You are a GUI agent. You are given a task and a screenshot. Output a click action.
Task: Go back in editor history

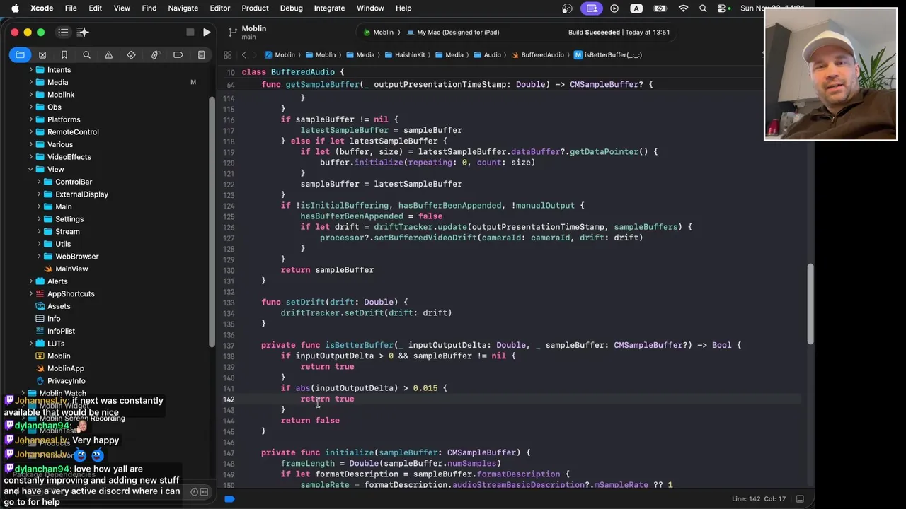pyautogui.click(x=243, y=54)
